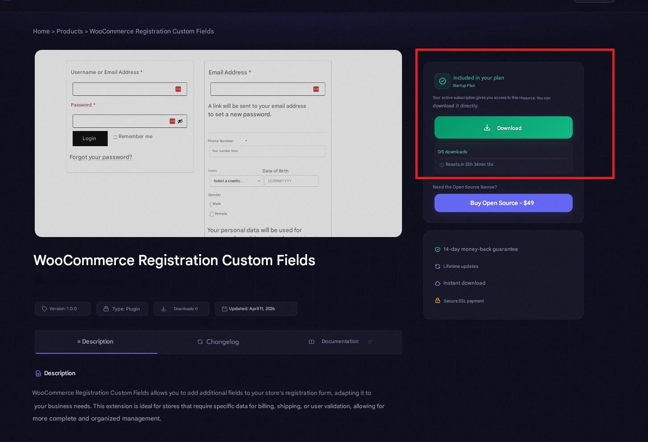Click the instant download cloud icon
The image size is (648, 442).
tap(438, 283)
